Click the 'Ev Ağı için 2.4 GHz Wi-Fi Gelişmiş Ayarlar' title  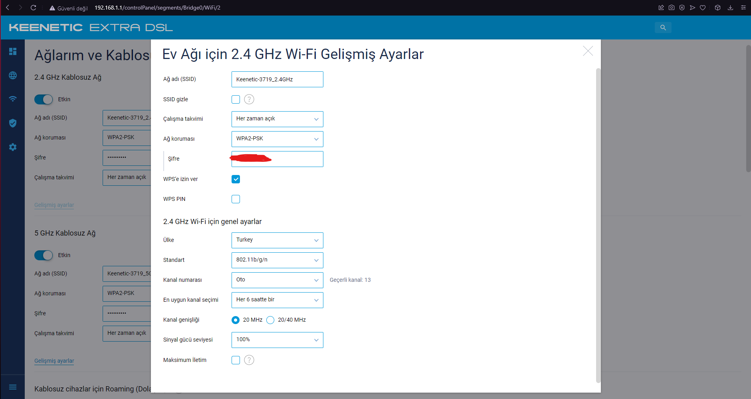coord(293,54)
